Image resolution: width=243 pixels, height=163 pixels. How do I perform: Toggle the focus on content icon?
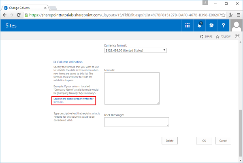pyautogui.click(x=237, y=36)
